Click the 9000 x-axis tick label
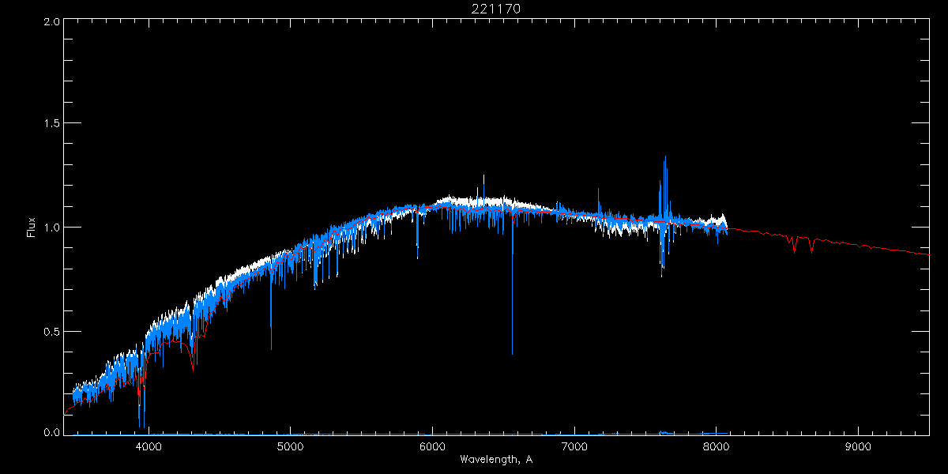The height and width of the screenshot is (474, 948). (x=859, y=447)
